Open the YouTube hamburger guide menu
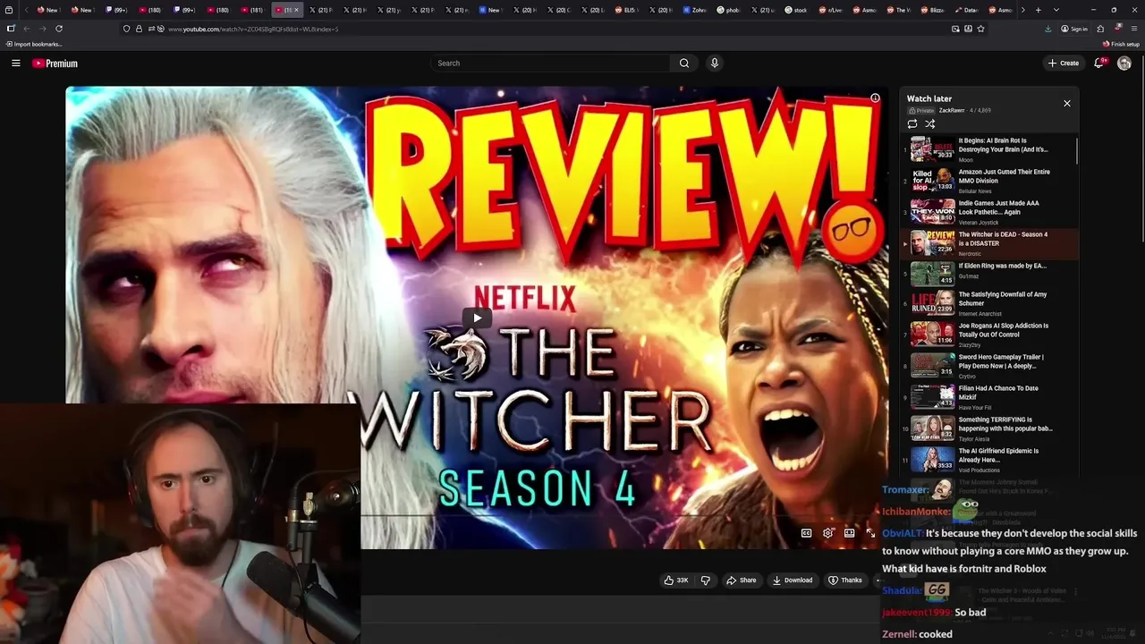 pyautogui.click(x=15, y=63)
